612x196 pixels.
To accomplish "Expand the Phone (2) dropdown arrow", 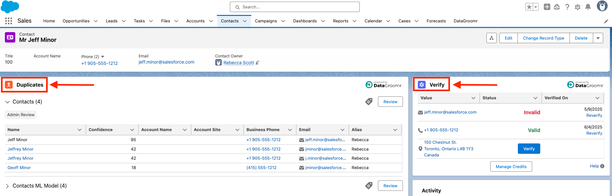I will click(103, 57).
